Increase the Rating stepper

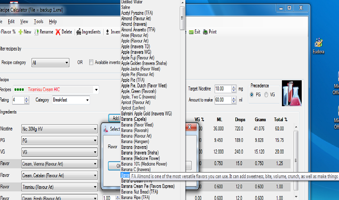(26, 98)
